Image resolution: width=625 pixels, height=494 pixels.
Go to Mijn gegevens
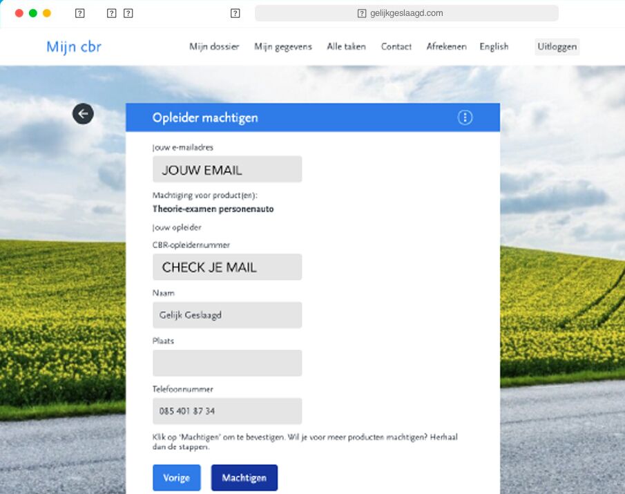click(283, 47)
